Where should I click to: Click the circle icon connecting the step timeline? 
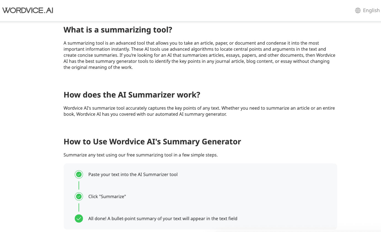[79, 174]
